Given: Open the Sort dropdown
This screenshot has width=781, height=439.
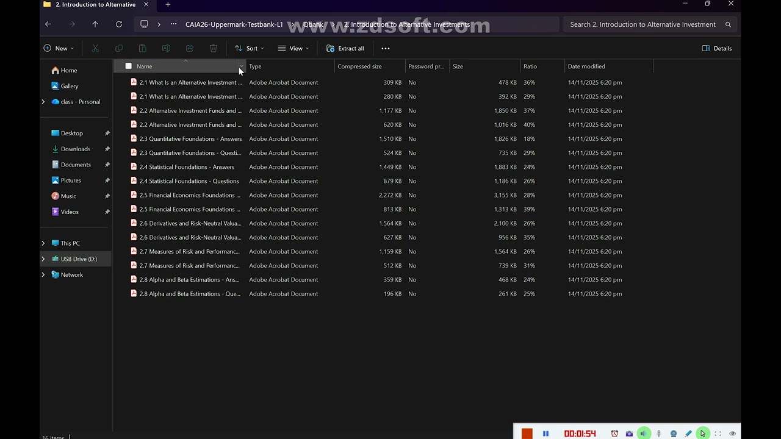Looking at the screenshot, I should (249, 48).
